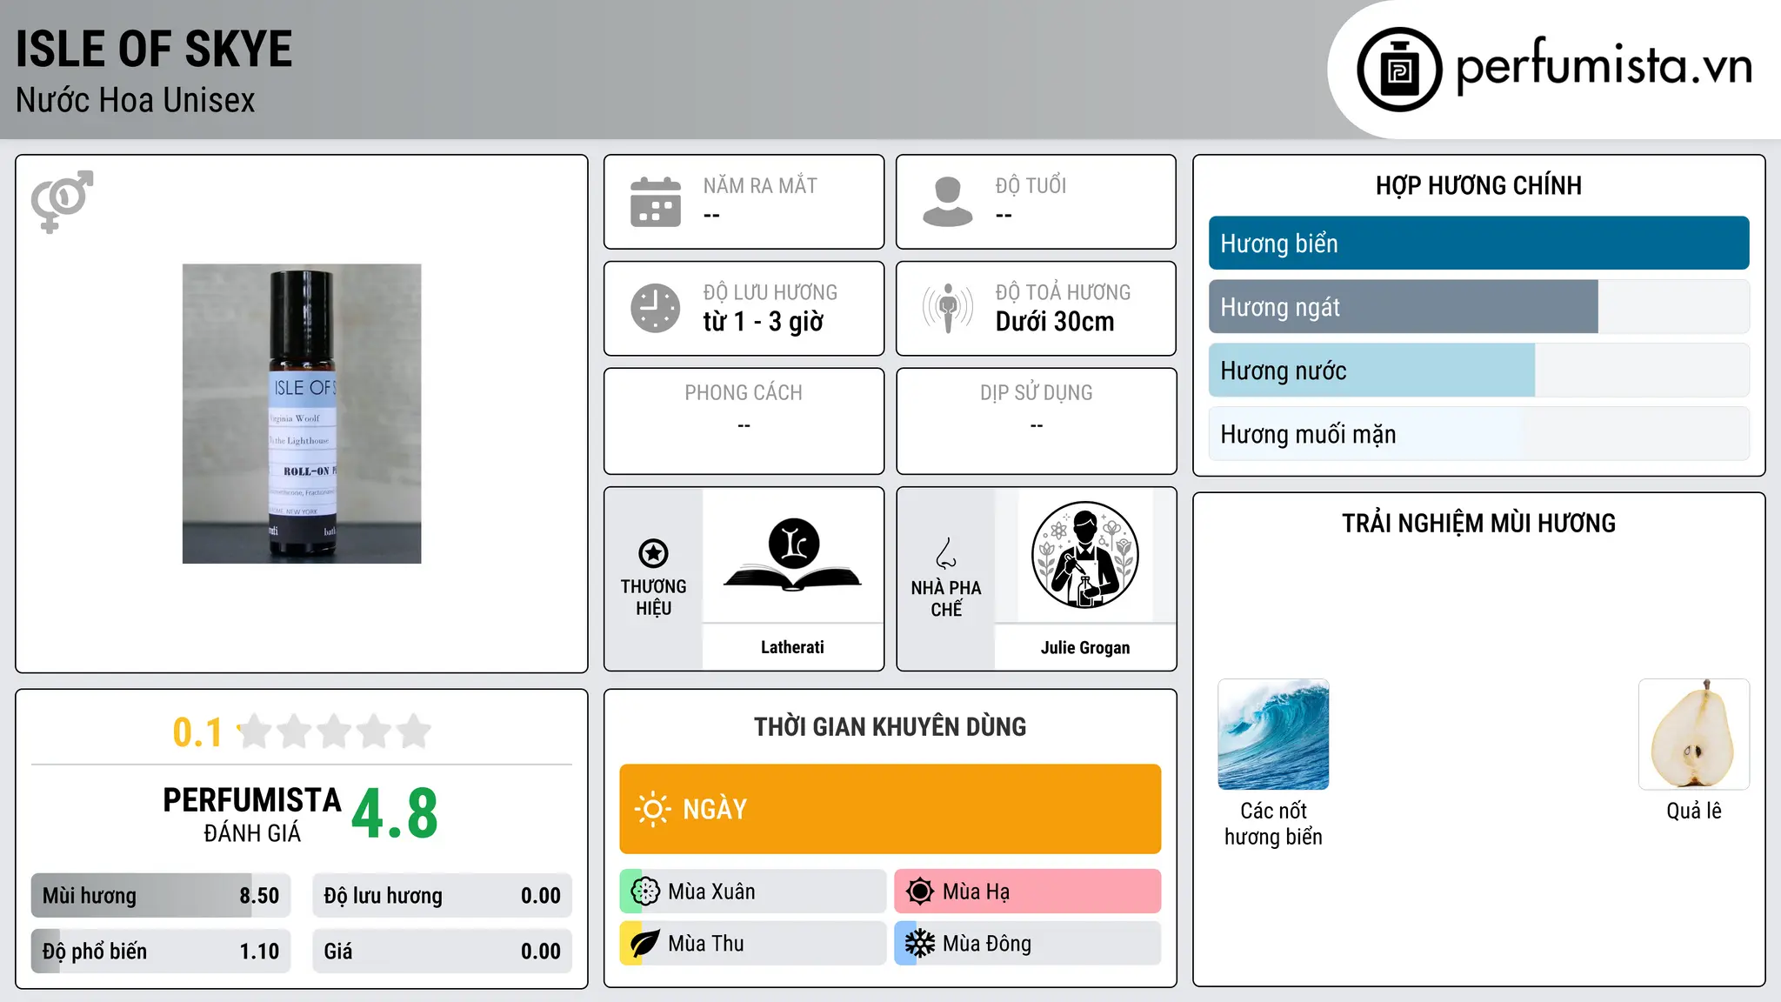Screen dimensions: 1781x1002
Task: Click the Perfumista đánh giá label
Action: (252, 814)
